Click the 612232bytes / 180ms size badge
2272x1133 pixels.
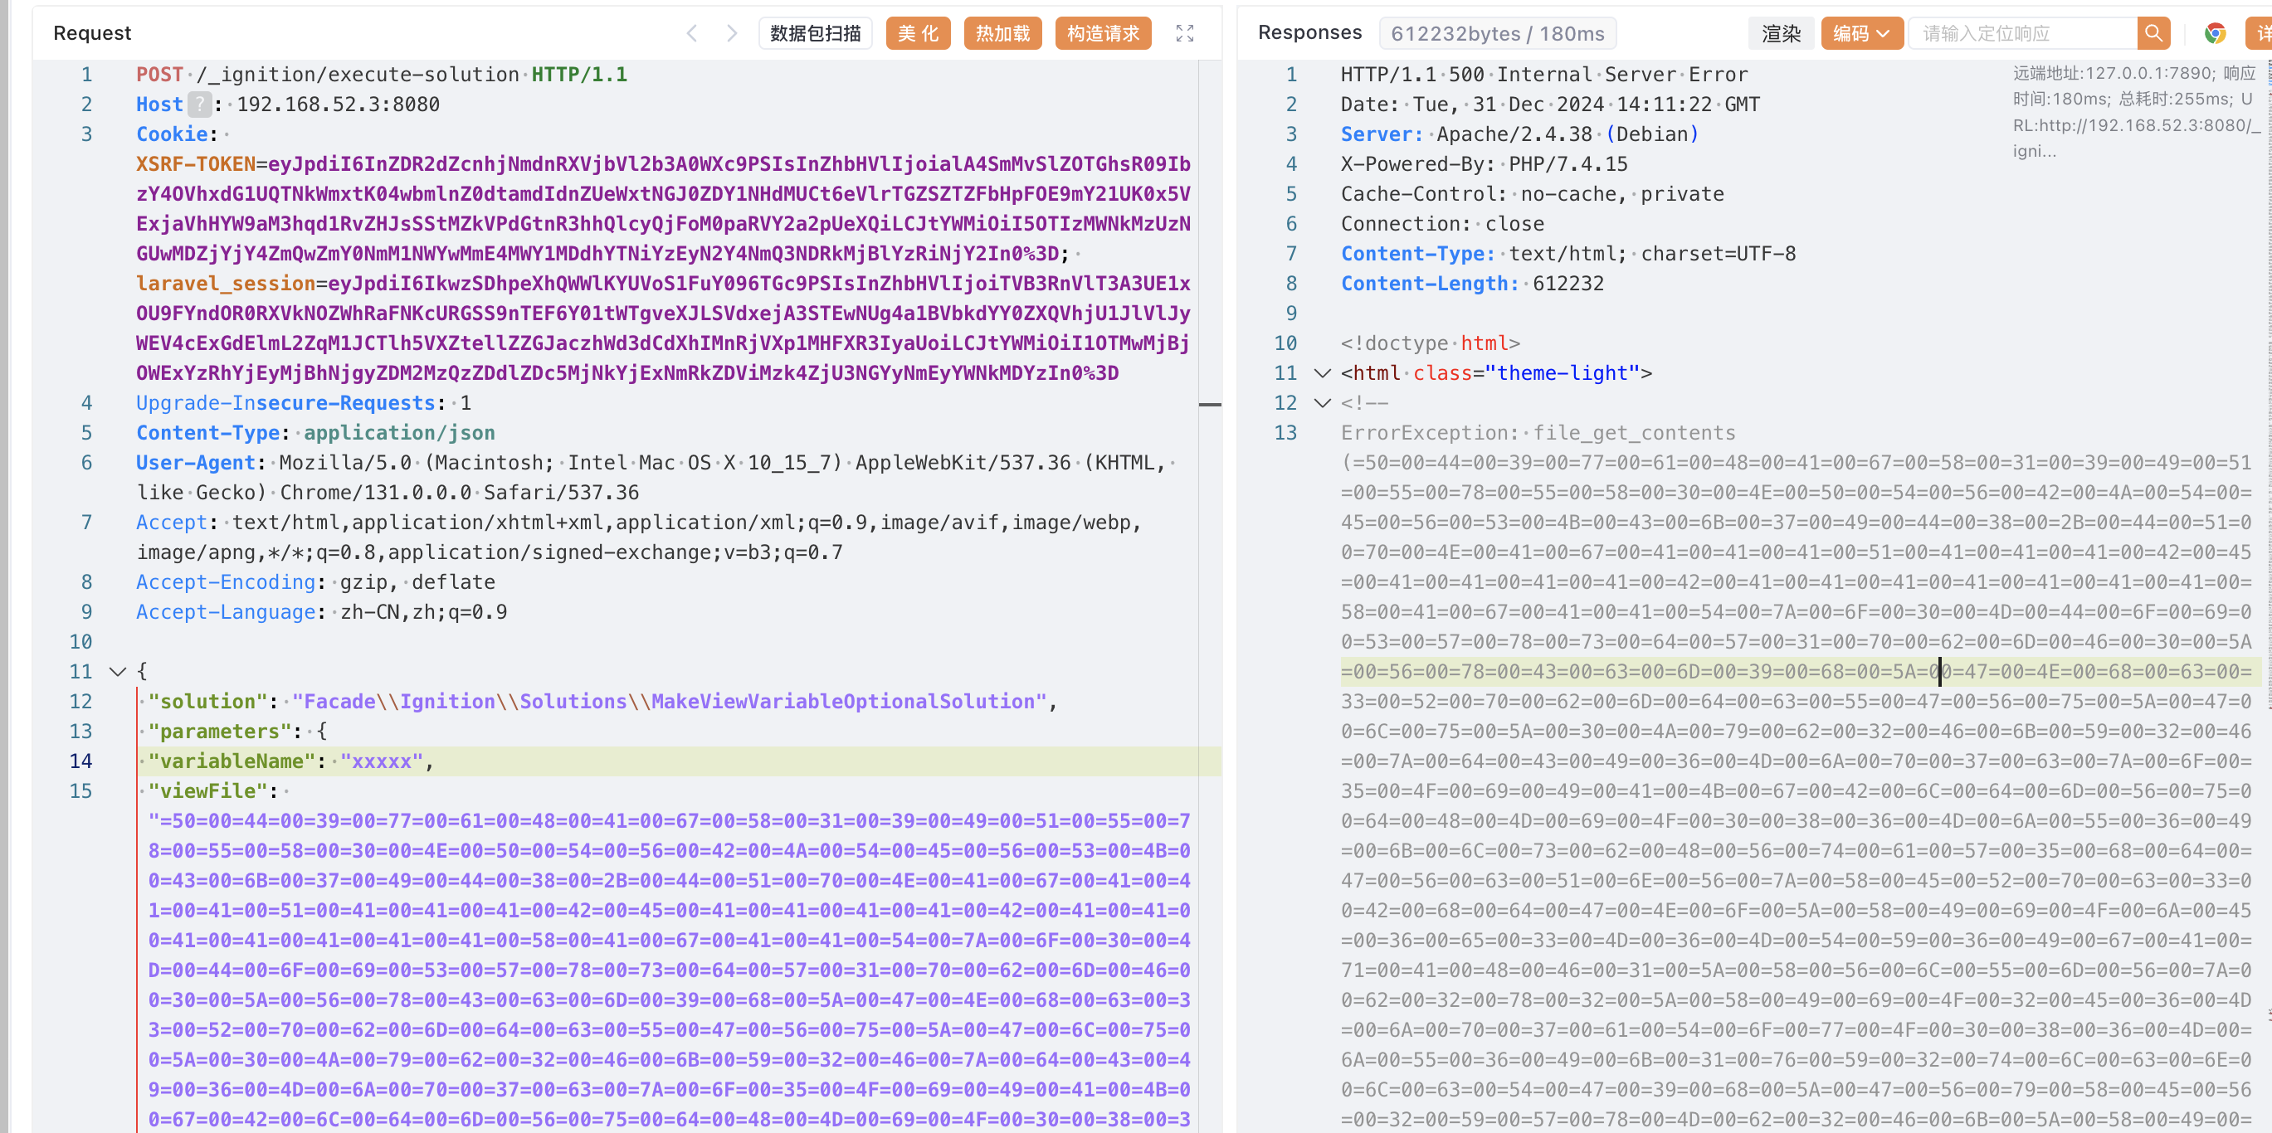1497,33
